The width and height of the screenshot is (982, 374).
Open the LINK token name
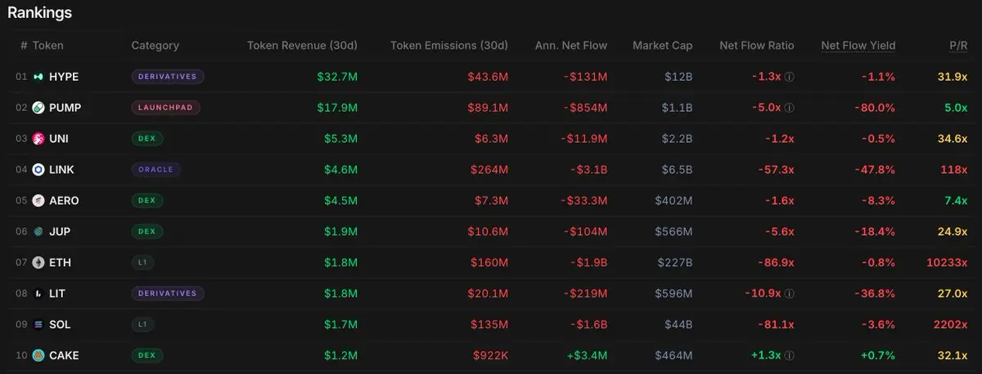coord(62,170)
